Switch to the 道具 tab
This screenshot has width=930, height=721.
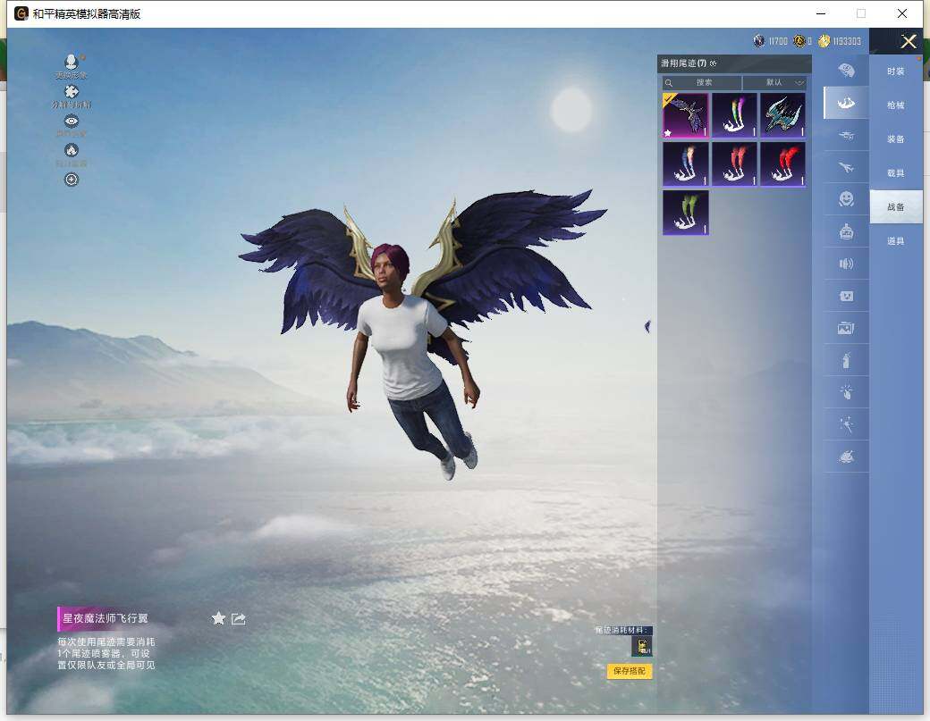coord(896,240)
